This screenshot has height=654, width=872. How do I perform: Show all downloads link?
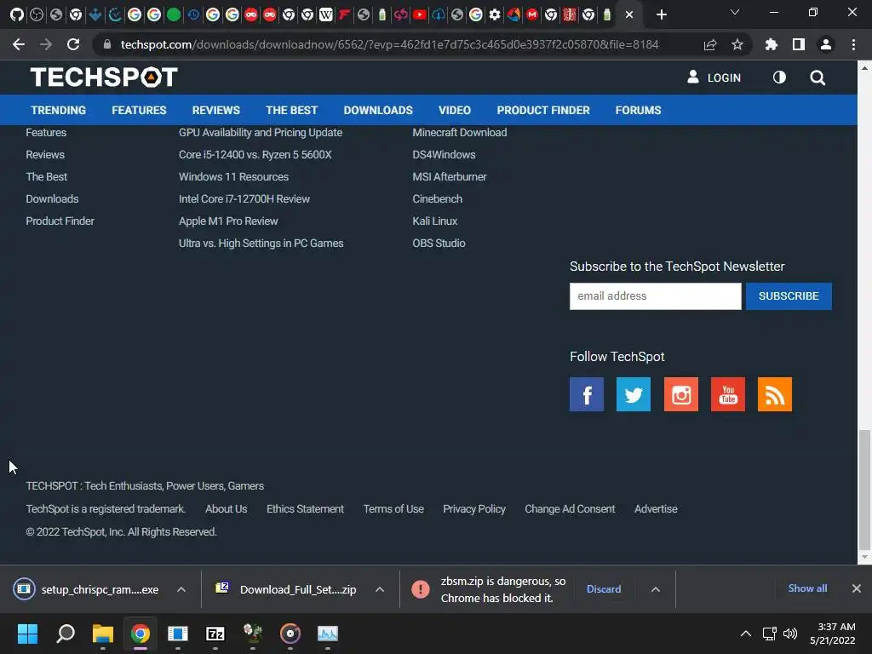(807, 588)
